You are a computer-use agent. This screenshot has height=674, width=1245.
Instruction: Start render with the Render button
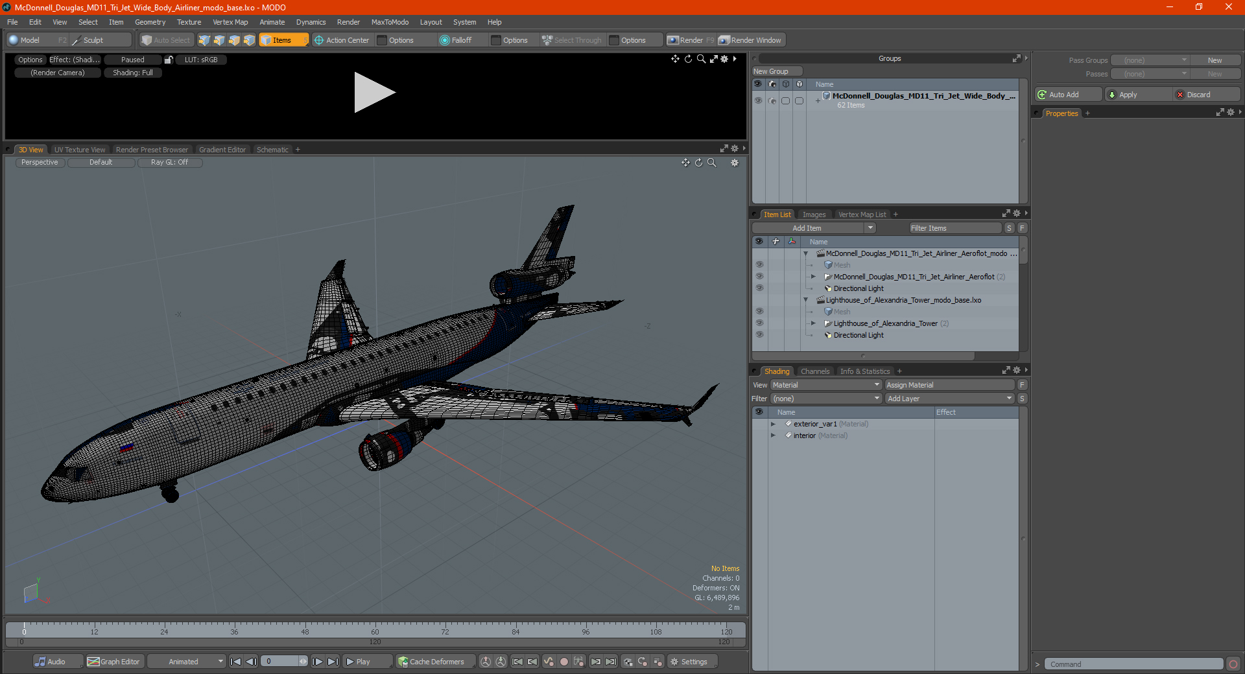point(691,40)
